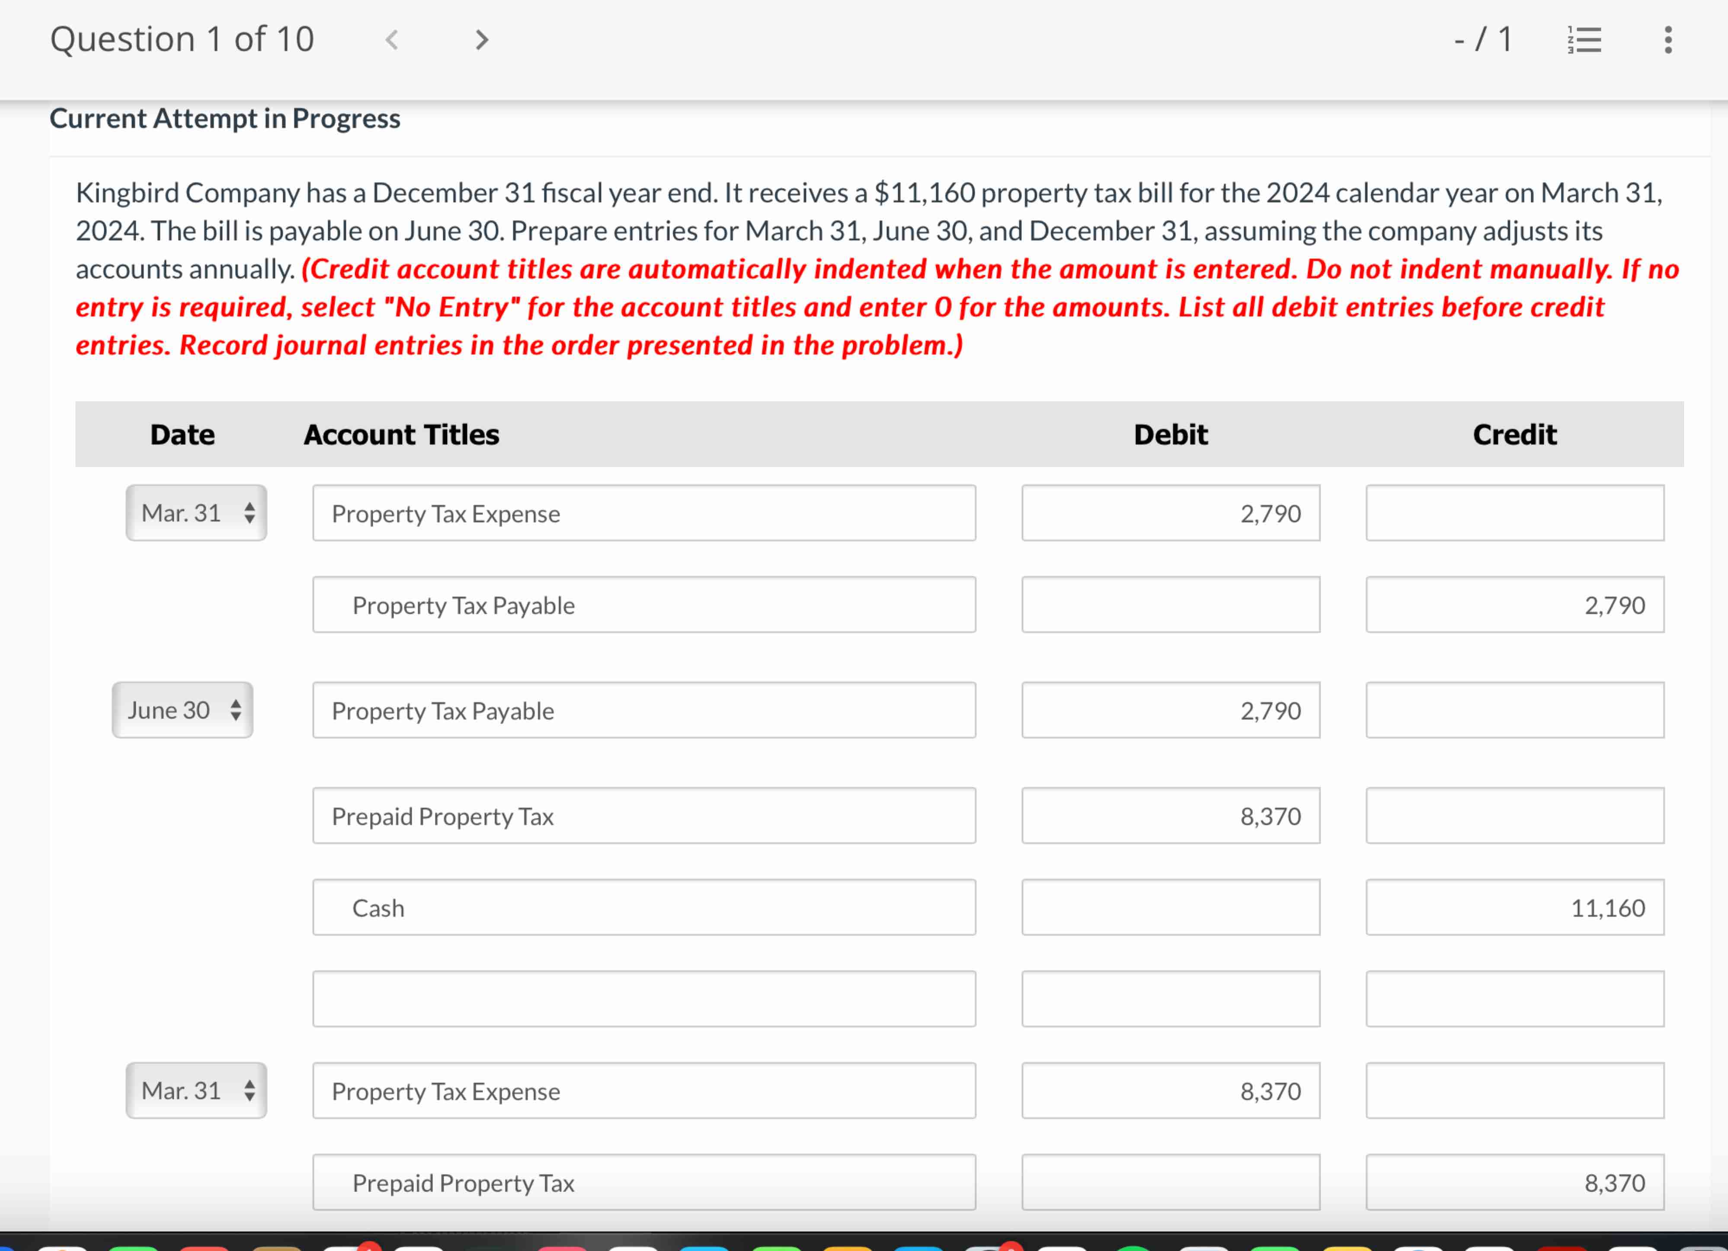The image size is (1728, 1251).
Task: Open the June 30 date dropdown
Action: point(182,710)
